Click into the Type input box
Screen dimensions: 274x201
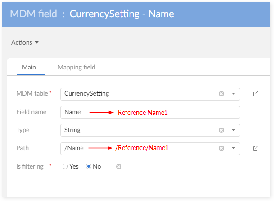(x=135, y=130)
